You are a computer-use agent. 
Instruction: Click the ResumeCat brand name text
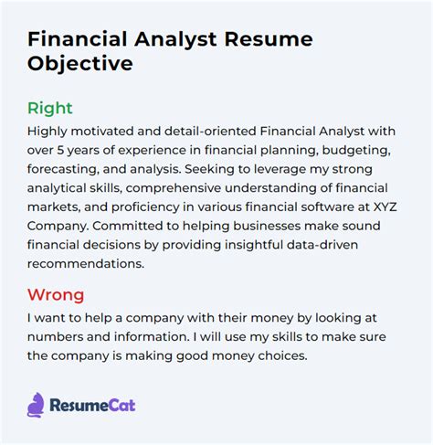click(92, 406)
